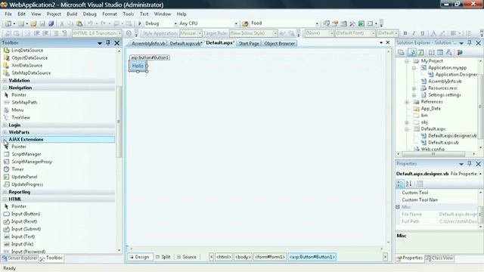Toggle Categorized view in Properties panel

[x=400, y=184]
